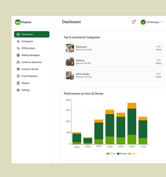
Task: Click the Dashboard grid icon in sidebar
Action: 18,34
